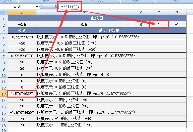Click row 9 description 以度表示 0.5
Screen dimensions: 193x132
click(111, 68)
